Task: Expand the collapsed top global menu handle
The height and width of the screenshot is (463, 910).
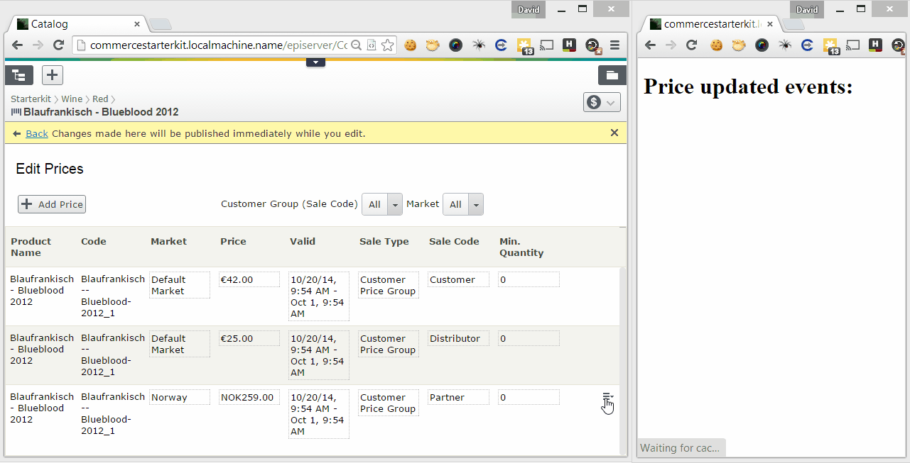Action: [315, 62]
